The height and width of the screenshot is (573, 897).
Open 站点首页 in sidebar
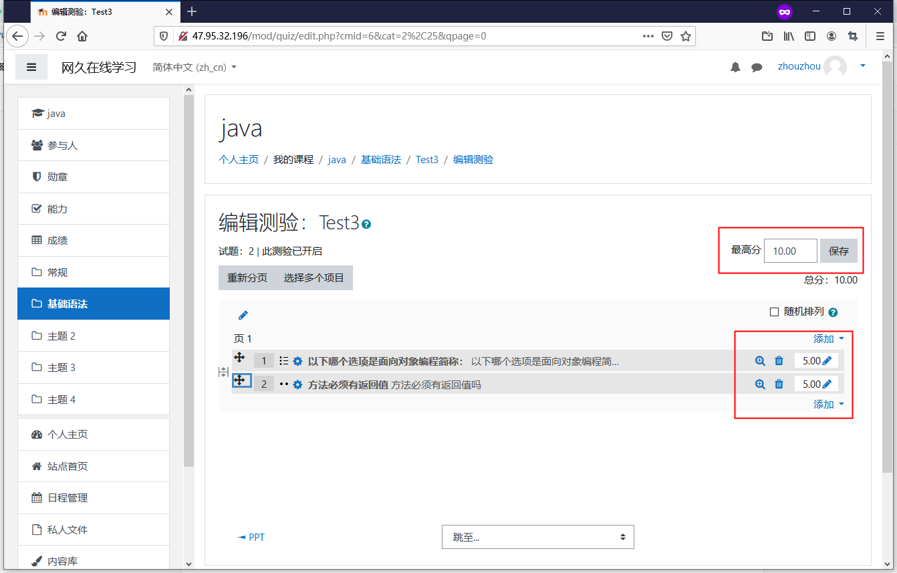(94, 466)
